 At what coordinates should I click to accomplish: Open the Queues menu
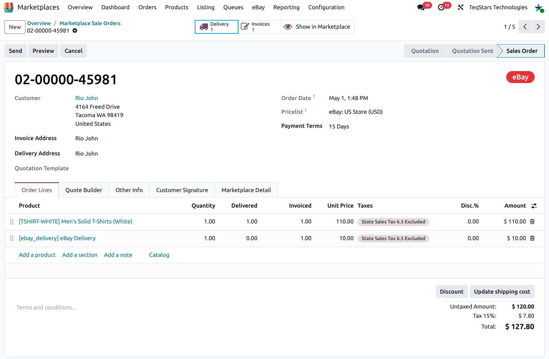(x=233, y=7)
